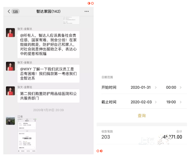This screenshot has height=158, width=188.
Task: Open the end date 2020-02-03 picker
Action: (x=141, y=102)
